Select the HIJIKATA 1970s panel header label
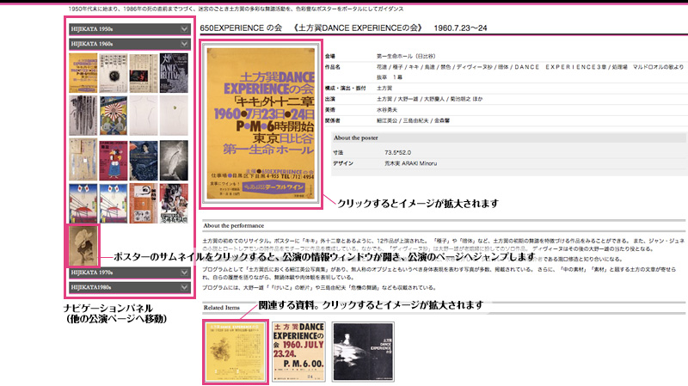Screen dimensions: 688x386 coord(92,273)
